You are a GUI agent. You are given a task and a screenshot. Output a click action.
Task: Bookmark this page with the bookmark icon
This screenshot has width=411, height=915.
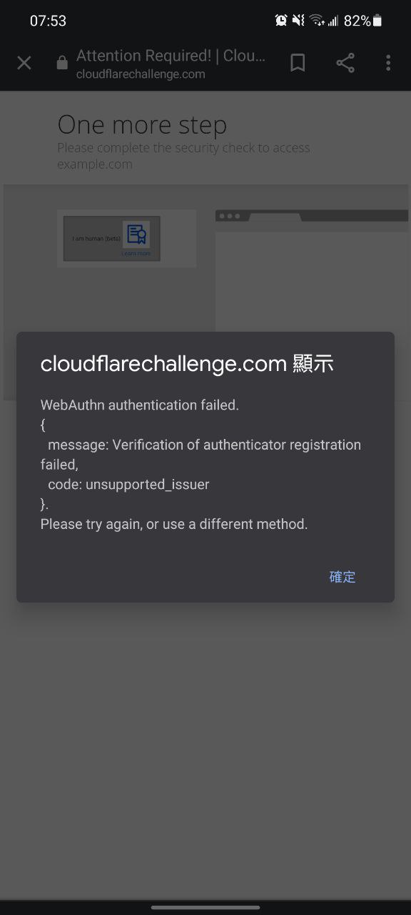point(298,63)
